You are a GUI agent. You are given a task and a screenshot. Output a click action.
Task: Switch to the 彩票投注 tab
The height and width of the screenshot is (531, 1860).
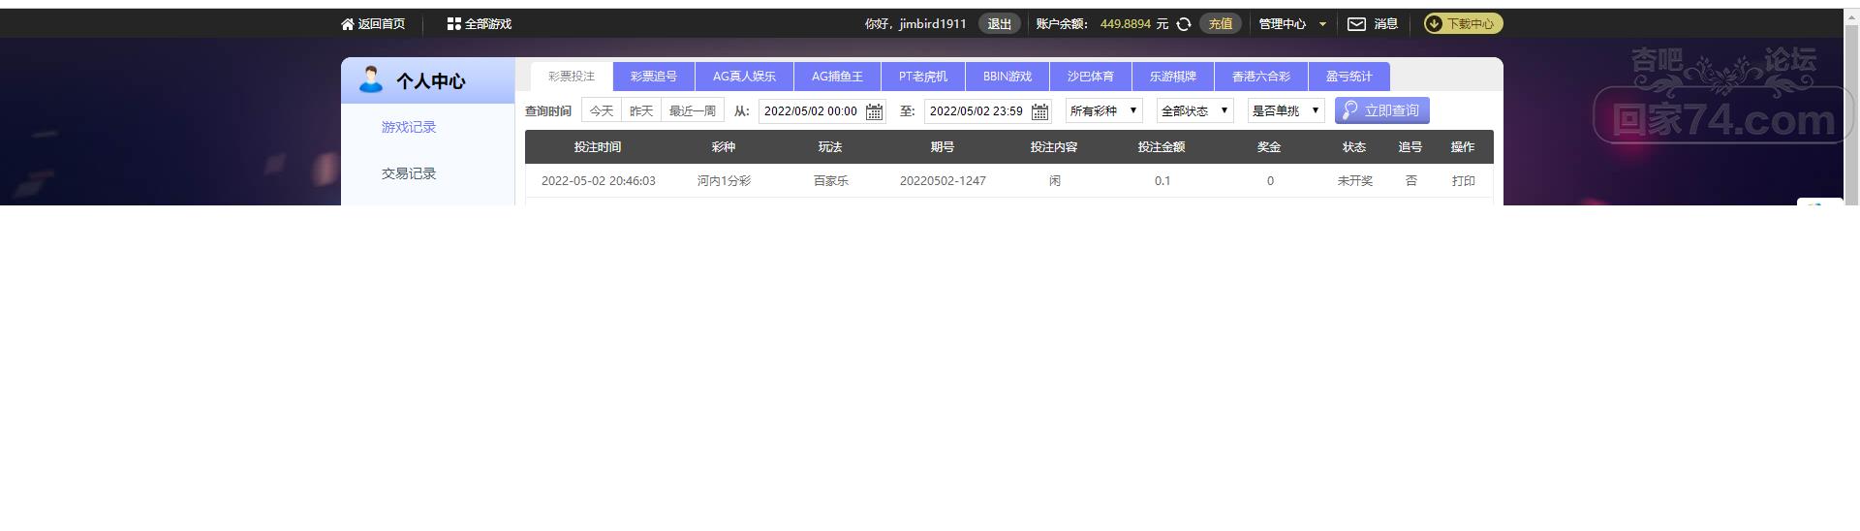(572, 77)
